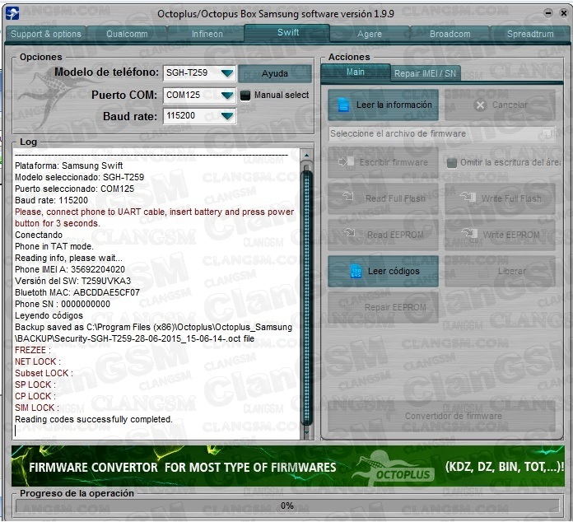The height and width of the screenshot is (522, 573).
Task: Click the Firmware Convertor Octoplus banner
Action: [x=287, y=466]
